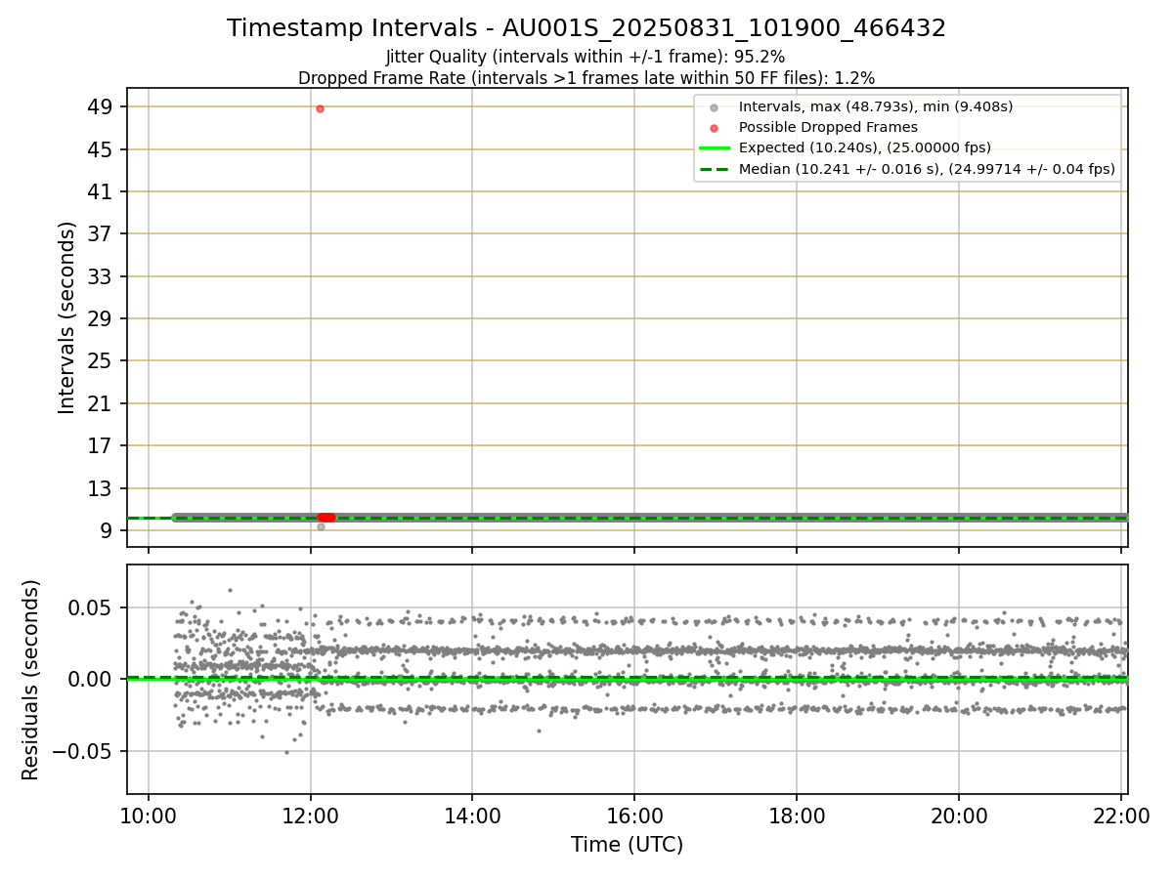Click the 14:00 x-axis tick label
The height and width of the screenshot is (879, 1173).
coord(472,817)
